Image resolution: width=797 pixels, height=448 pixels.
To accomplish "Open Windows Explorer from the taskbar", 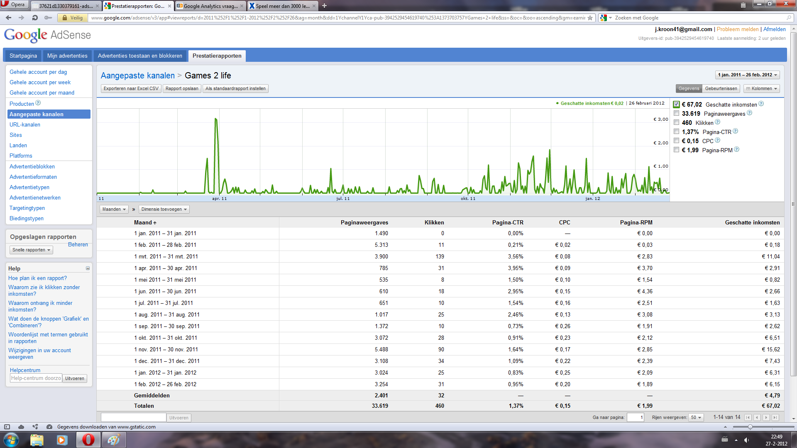I will coord(37,440).
